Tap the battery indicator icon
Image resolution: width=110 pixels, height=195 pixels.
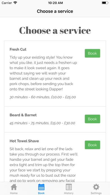tap(105, 3)
